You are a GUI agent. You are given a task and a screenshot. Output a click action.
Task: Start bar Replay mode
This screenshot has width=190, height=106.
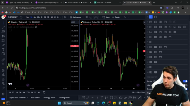point(116,17)
